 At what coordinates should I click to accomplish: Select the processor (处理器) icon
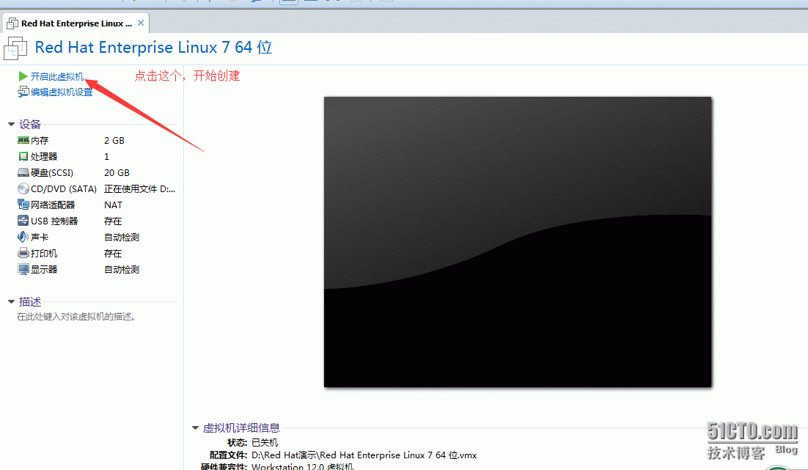[x=23, y=156]
